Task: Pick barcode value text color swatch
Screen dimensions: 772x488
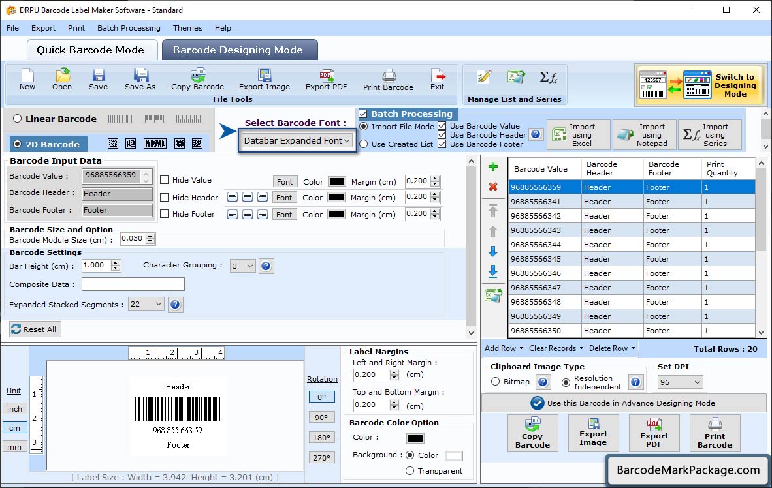Action: (337, 181)
